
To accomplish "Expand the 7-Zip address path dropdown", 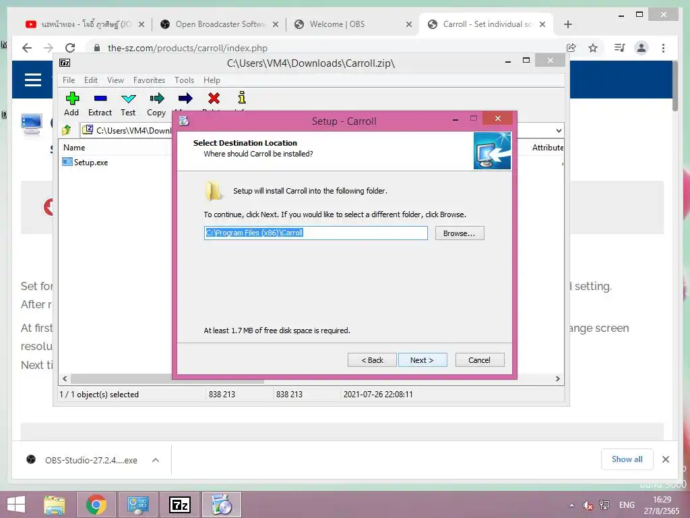I will 559,130.
